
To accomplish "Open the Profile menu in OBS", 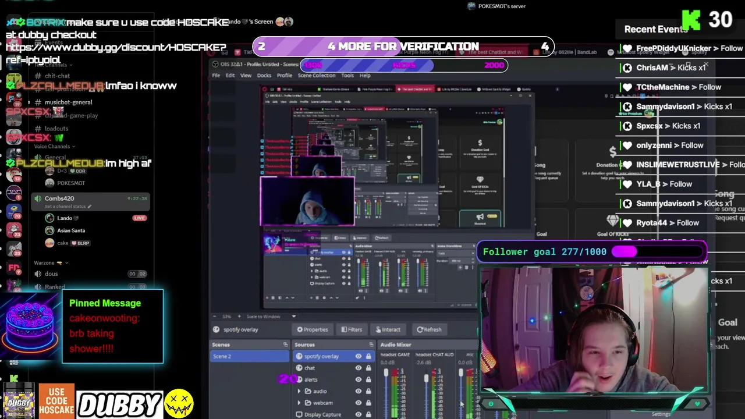I will [285, 76].
